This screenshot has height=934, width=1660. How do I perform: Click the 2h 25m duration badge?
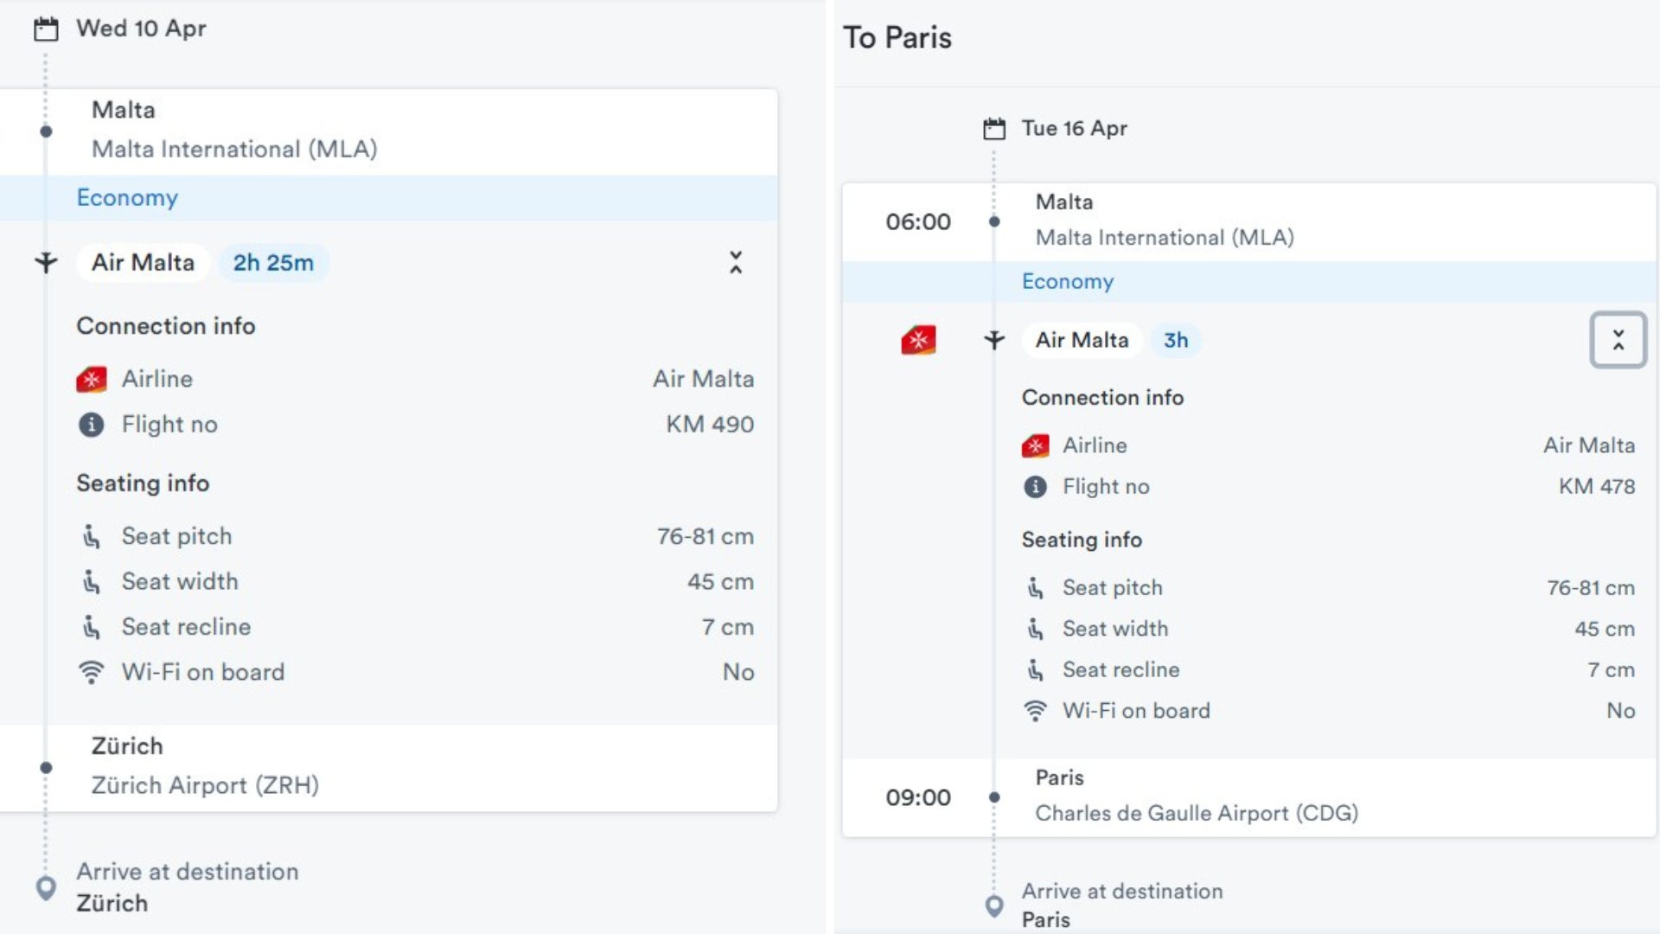click(273, 263)
